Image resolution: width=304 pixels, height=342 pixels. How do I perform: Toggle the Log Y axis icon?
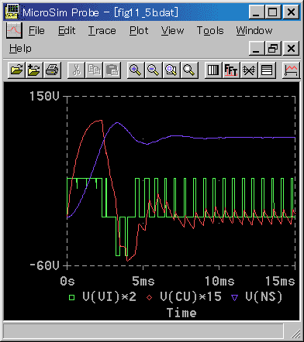(267, 70)
